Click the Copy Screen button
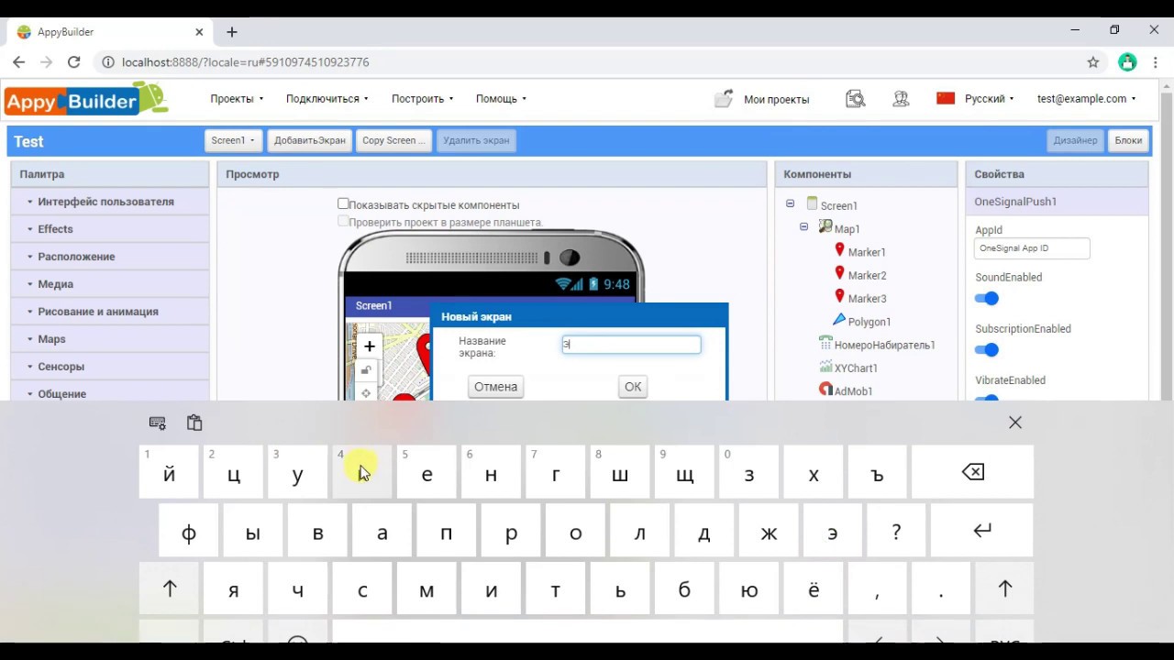1174x660 pixels. point(393,140)
